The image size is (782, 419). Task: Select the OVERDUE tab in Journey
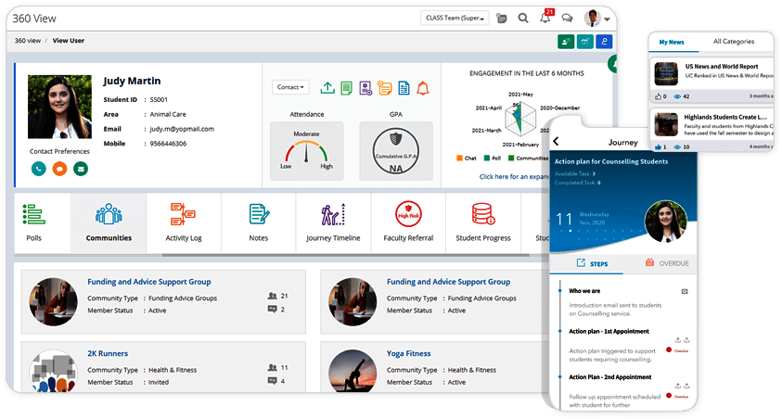pos(667,263)
